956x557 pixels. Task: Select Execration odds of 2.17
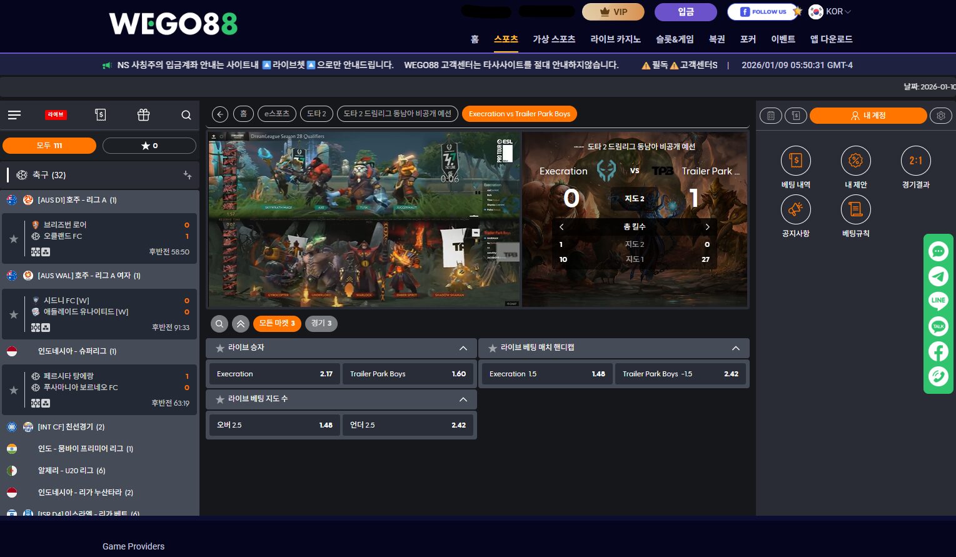click(274, 373)
